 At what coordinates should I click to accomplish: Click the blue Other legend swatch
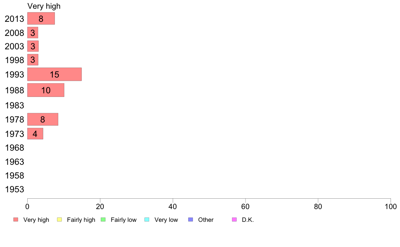[191, 219]
